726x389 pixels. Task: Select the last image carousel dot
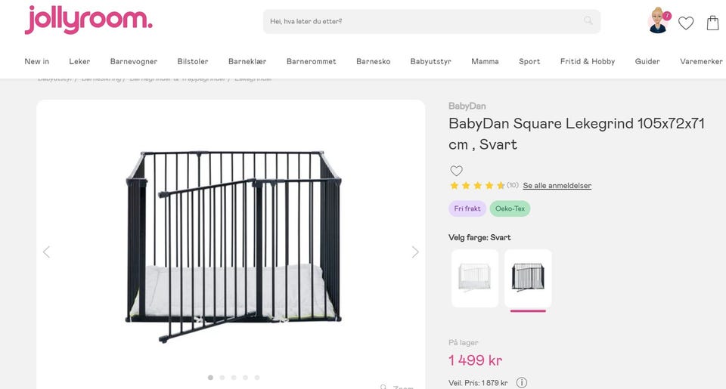(x=257, y=377)
